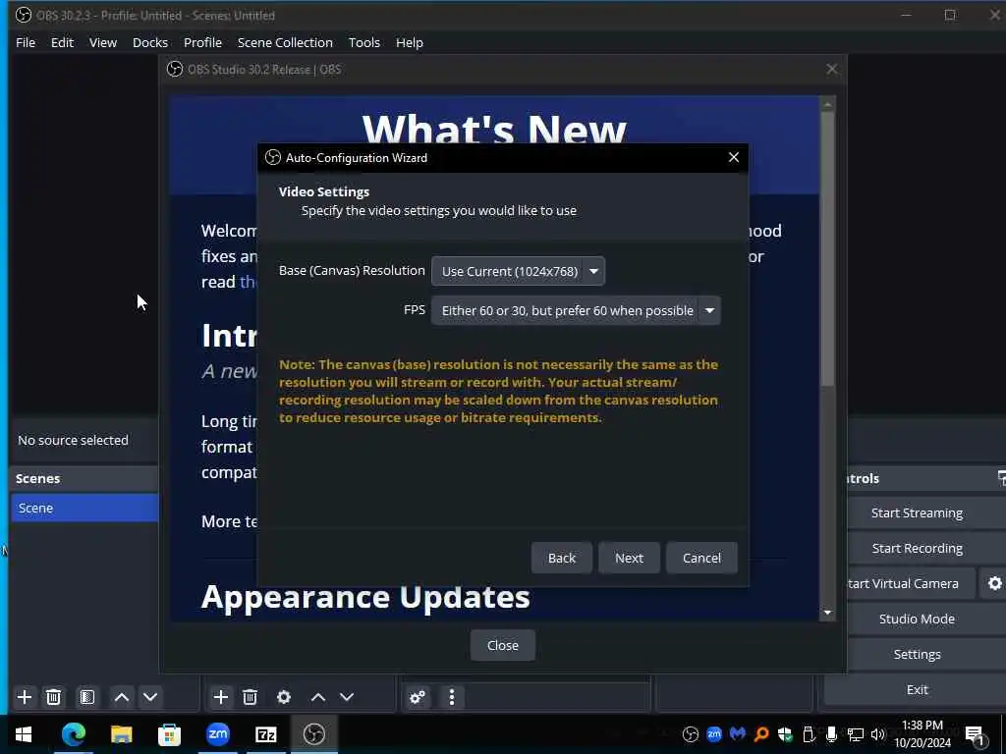1006x754 pixels.
Task: Open advanced audio properties gears icon
Action: pyautogui.click(x=417, y=697)
